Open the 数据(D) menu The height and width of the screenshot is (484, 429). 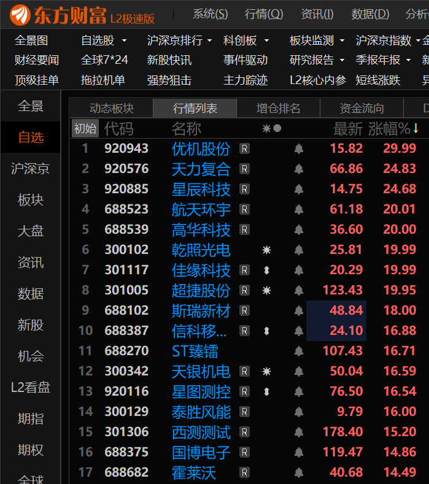(x=370, y=14)
